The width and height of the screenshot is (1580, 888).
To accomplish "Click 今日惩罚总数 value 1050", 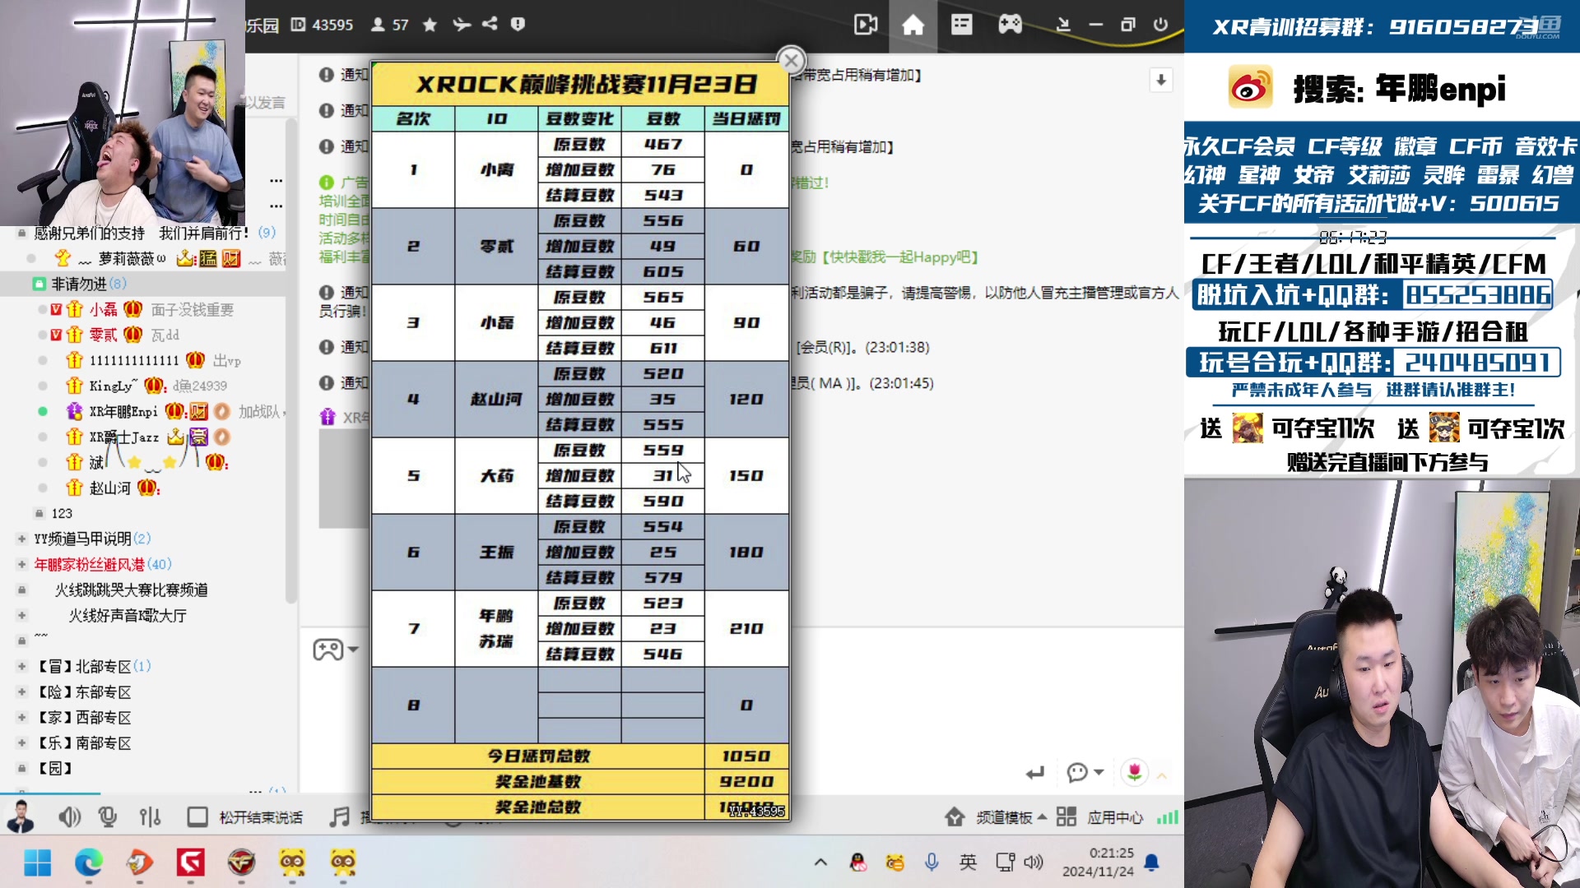I will (746, 756).
